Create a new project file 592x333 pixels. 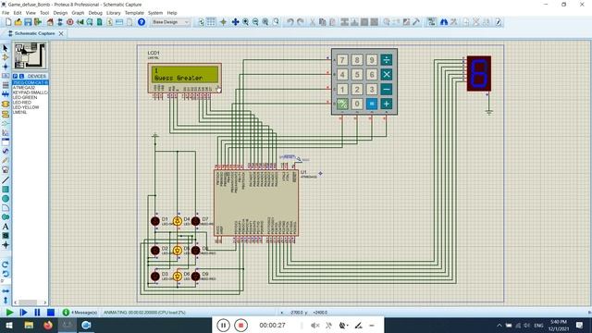tap(8, 22)
